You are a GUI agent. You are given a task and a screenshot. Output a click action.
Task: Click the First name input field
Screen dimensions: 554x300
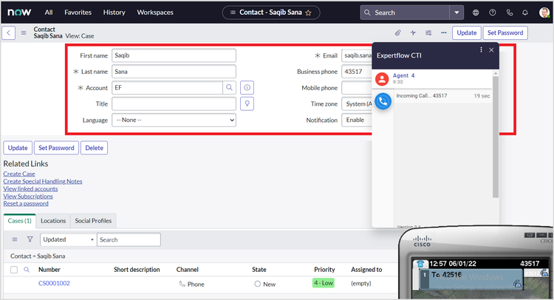pos(174,55)
